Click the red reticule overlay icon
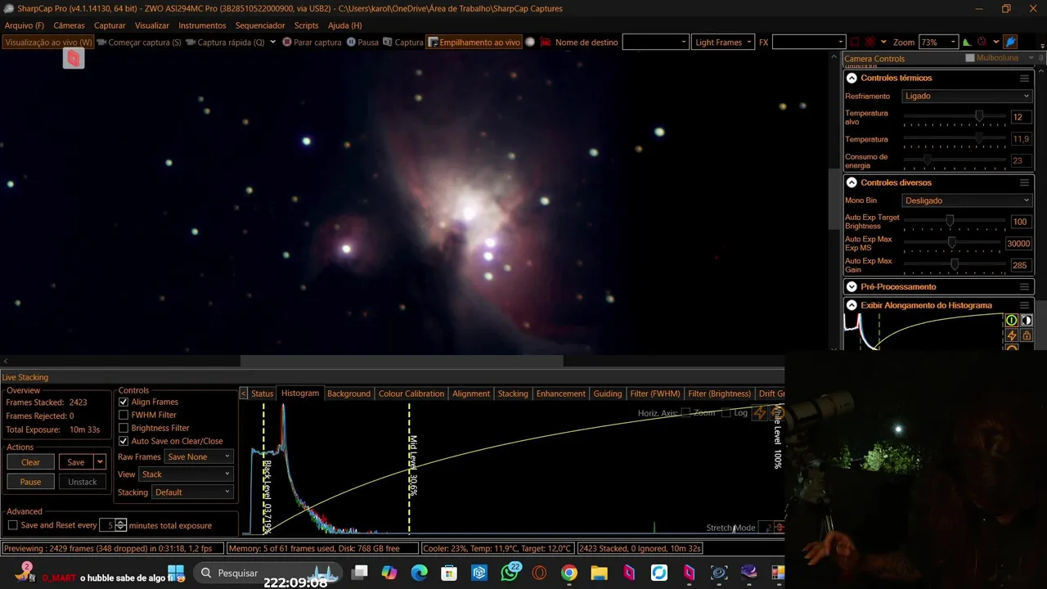 pos(870,43)
